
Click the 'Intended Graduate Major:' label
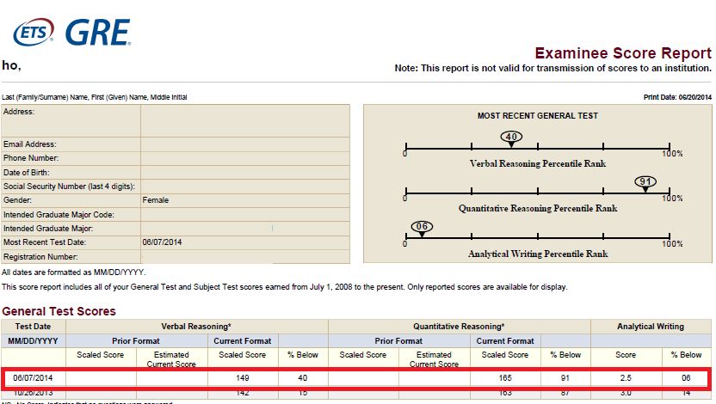pos(48,229)
